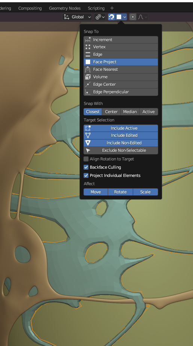Viewport: 193px width, 346px height.
Task: Choose Vertex snap target
Action: (x=121, y=47)
